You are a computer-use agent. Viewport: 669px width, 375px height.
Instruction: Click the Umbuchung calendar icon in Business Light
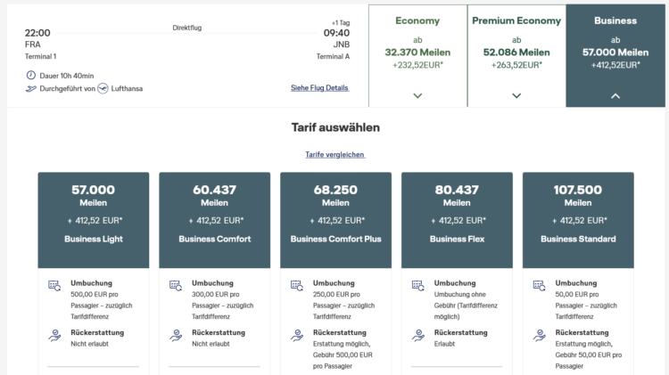54,286
